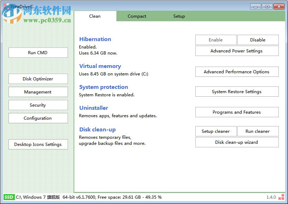
Task: Switch to the Compact tab
Action: point(137,16)
